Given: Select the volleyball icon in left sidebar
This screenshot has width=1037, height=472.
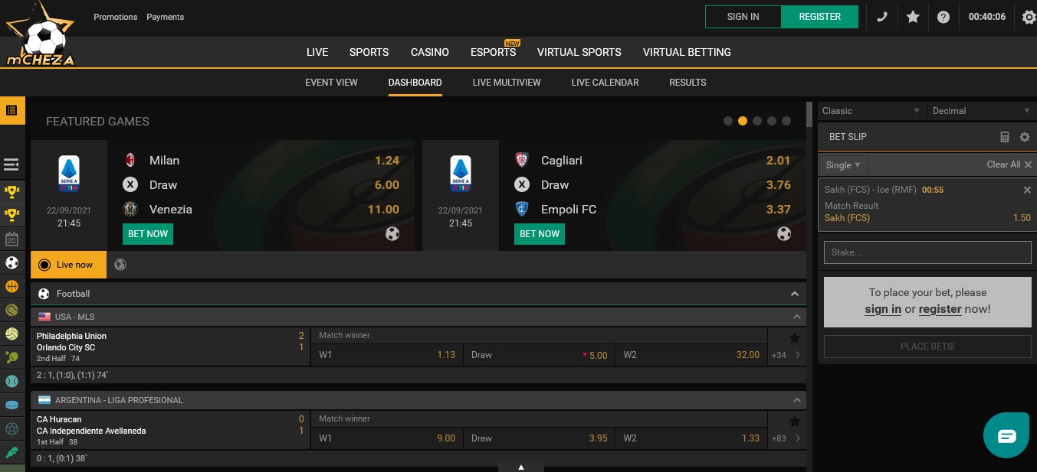Looking at the screenshot, I should pos(11,334).
